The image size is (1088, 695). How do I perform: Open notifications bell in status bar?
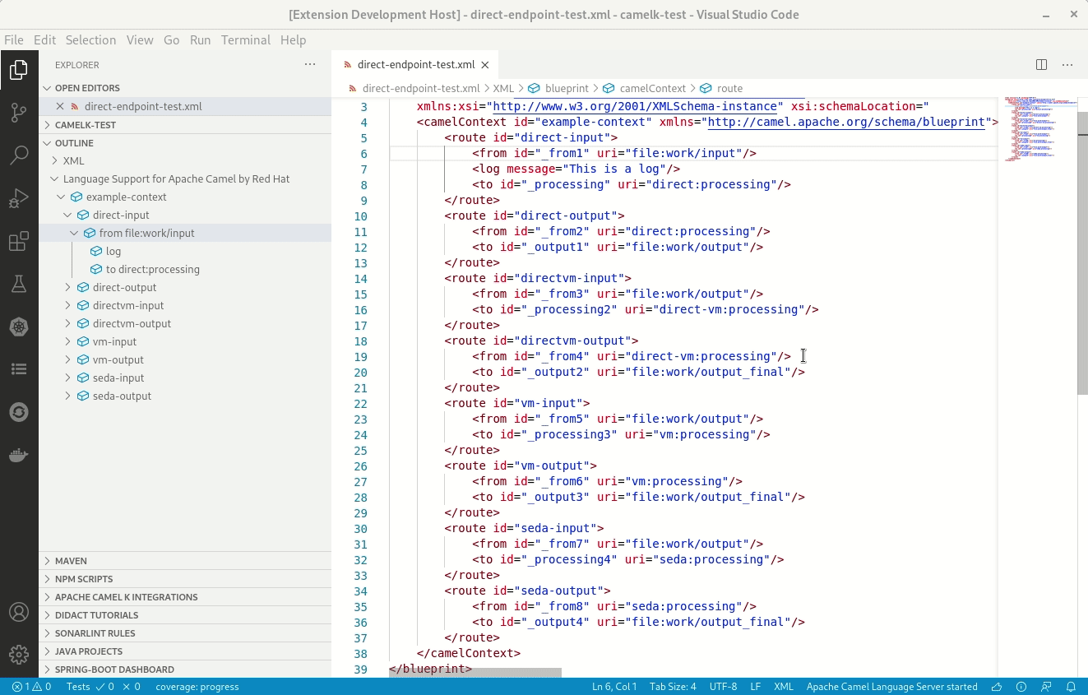tap(1070, 687)
